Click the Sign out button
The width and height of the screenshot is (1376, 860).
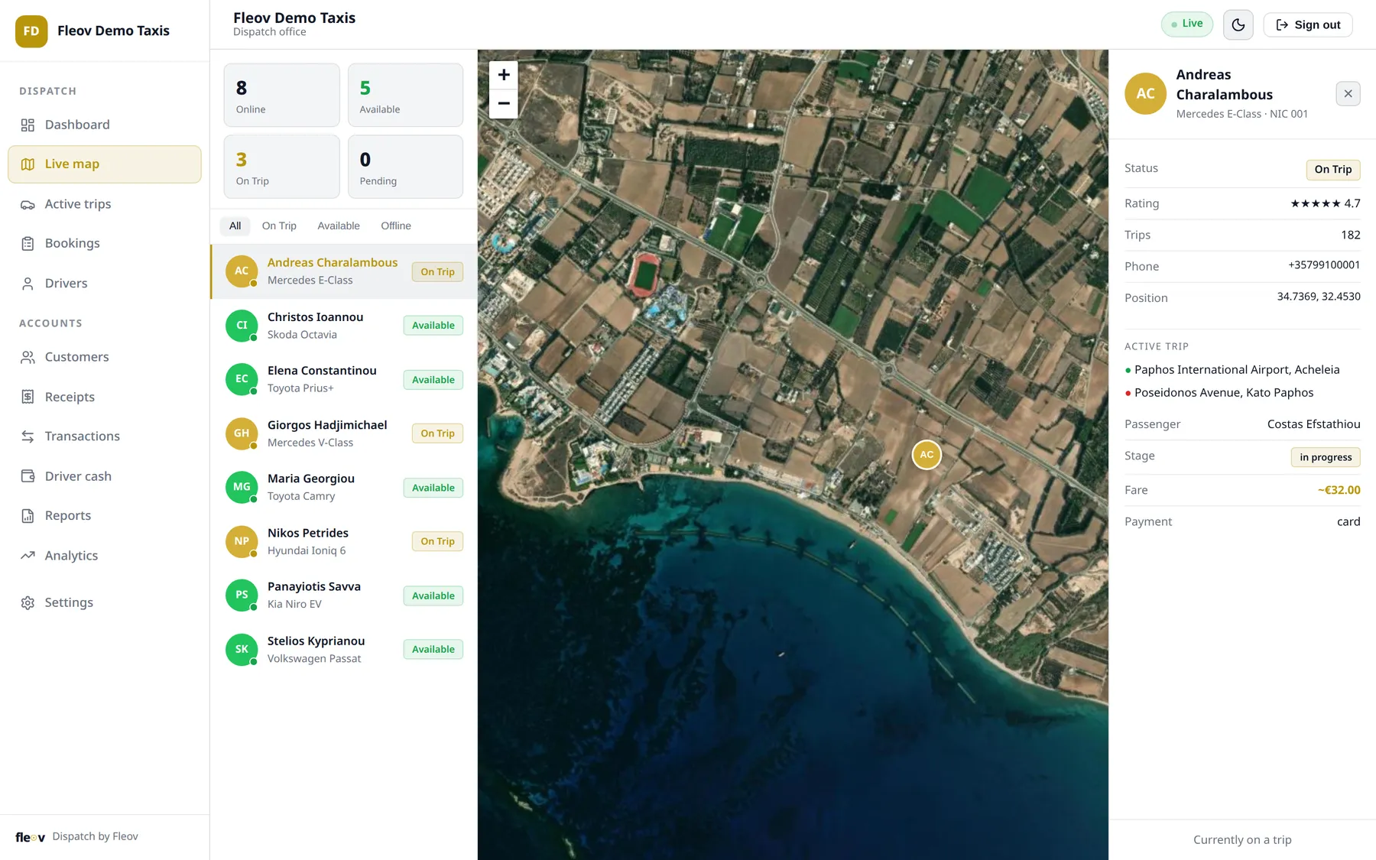(1308, 25)
